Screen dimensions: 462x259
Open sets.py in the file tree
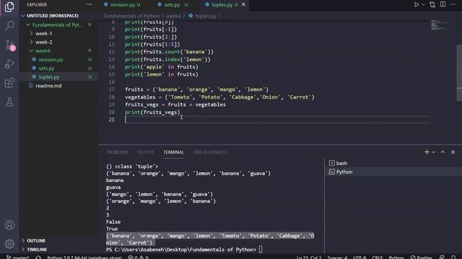pyautogui.click(x=59, y=68)
